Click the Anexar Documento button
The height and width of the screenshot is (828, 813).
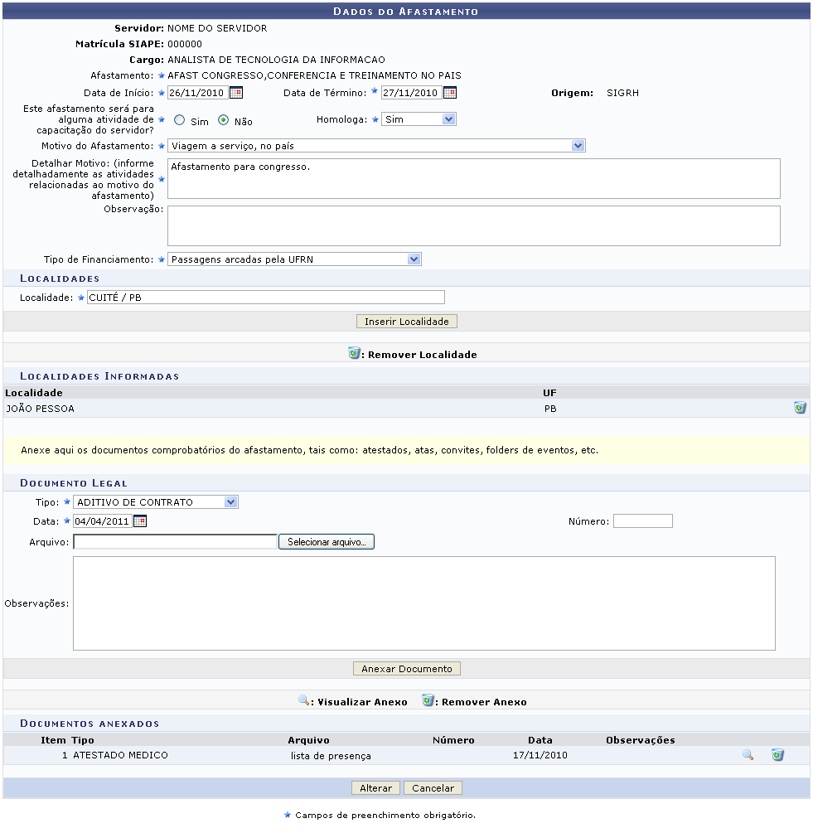point(406,669)
